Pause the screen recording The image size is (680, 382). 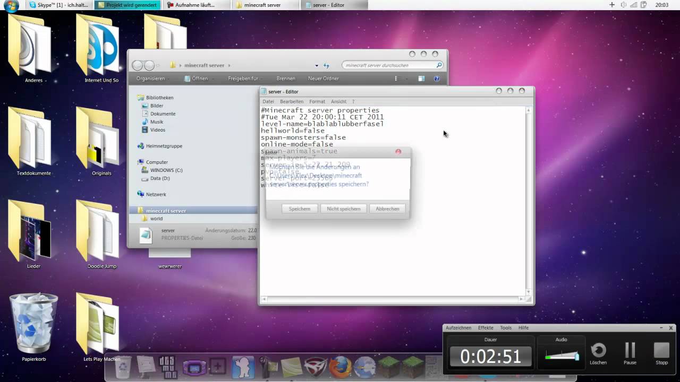point(630,351)
